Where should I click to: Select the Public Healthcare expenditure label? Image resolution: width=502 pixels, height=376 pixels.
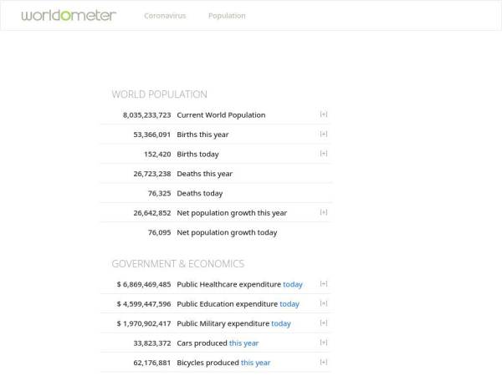[x=229, y=284]
